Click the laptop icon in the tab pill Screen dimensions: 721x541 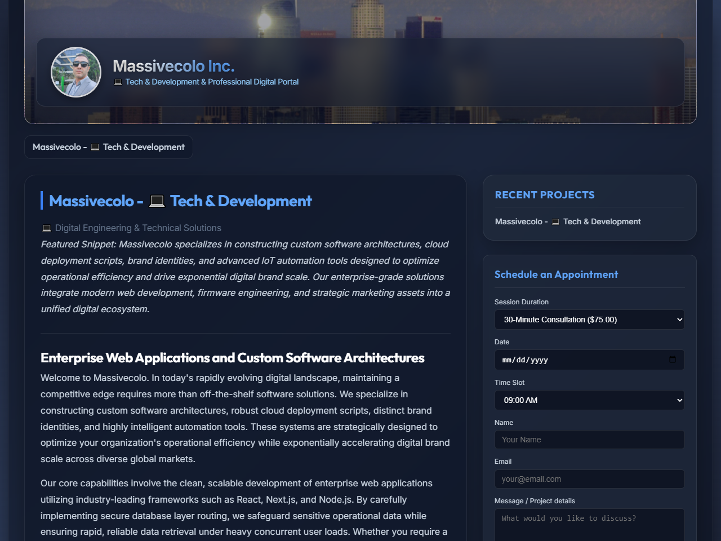(x=95, y=147)
